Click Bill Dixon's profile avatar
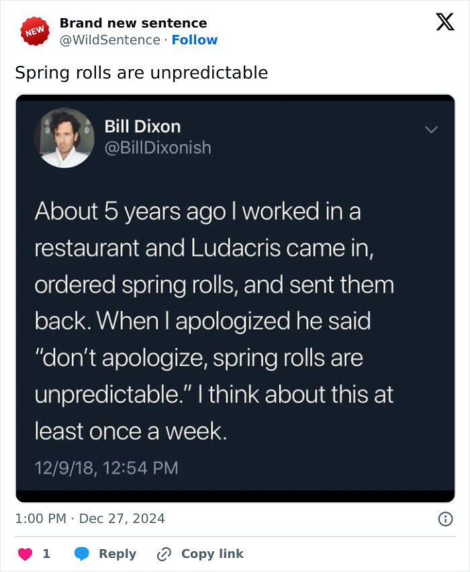The height and width of the screenshot is (572, 470). (x=65, y=141)
